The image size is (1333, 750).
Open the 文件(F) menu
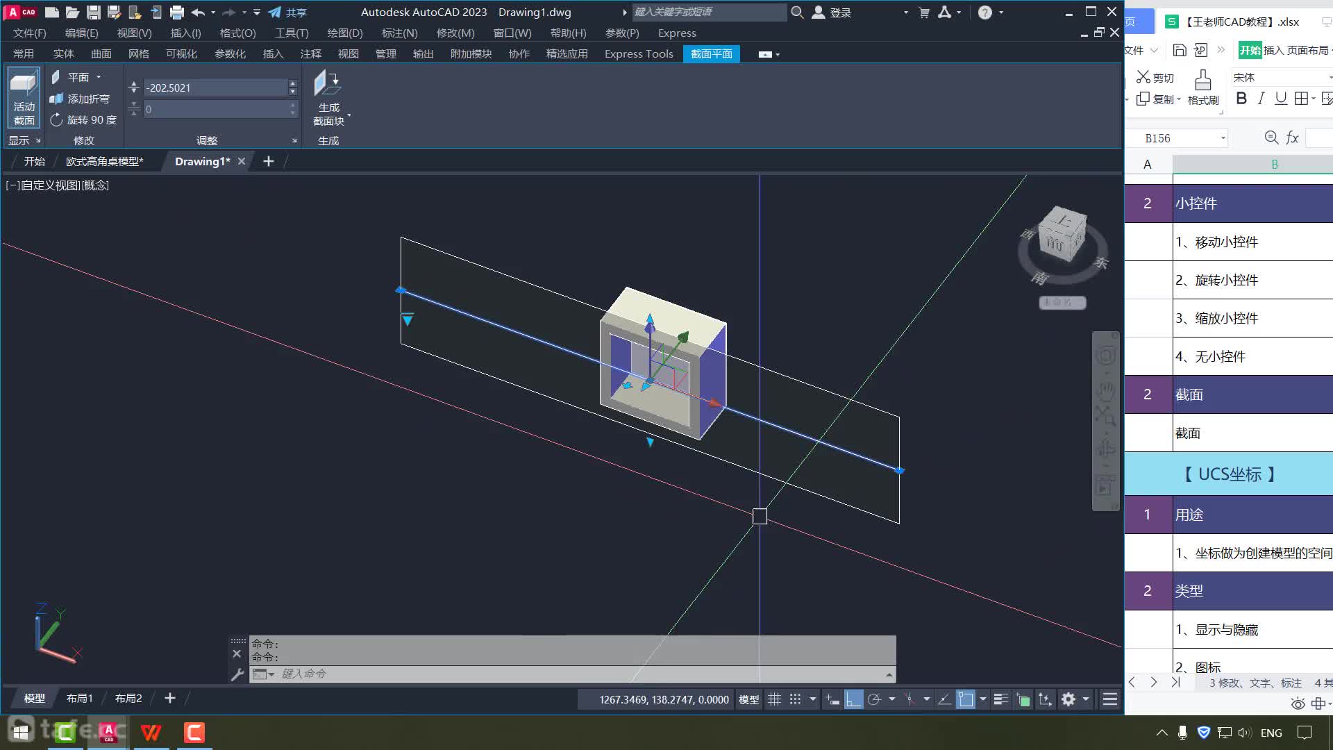pyautogui.click(x=30, y=33)
